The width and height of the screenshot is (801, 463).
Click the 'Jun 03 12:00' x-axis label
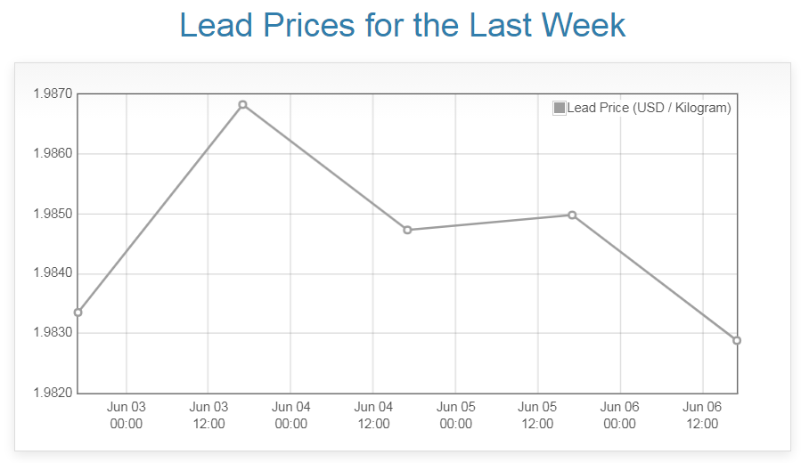coord(208,415)
